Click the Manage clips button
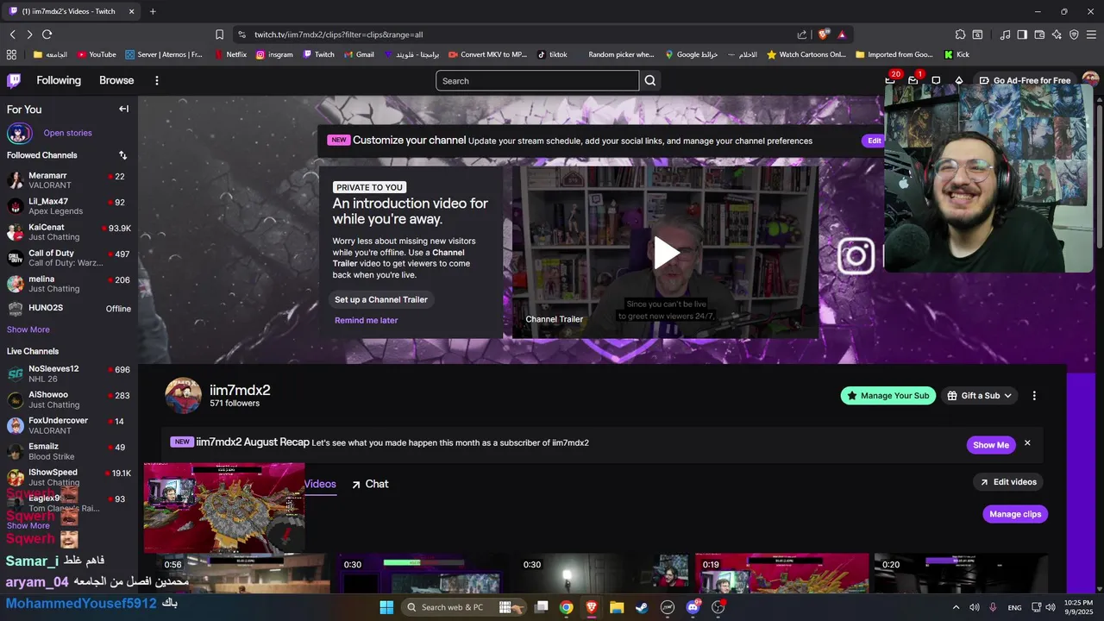The width and height of the screenshot is (1104, 621). (x=1015, y=514)
